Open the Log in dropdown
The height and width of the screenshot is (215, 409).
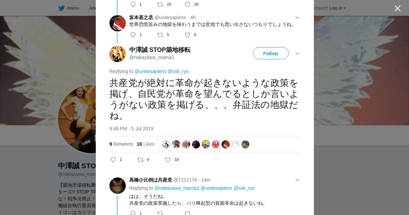point(337,8)
